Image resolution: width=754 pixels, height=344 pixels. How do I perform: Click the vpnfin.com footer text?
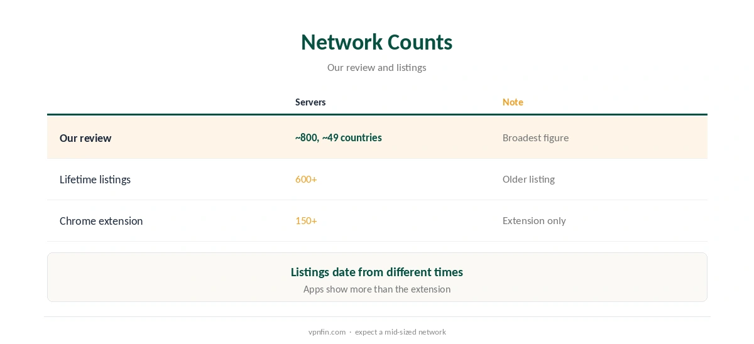[327, 332]
